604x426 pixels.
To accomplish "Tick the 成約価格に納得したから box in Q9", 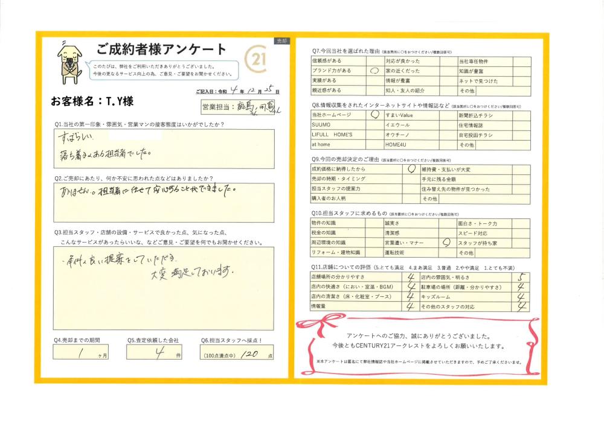I will pos(412,170).
